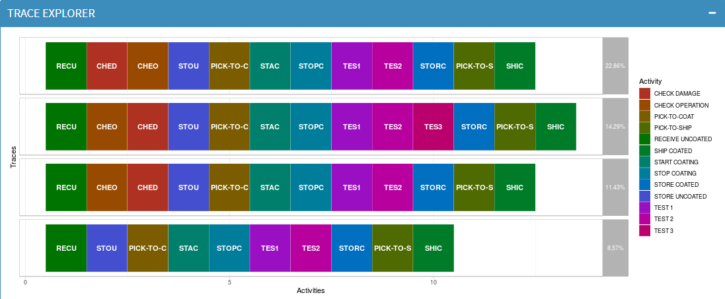Select PICK-TO-S block in third trace
725x299 pixels.
[x=475, y=187]
